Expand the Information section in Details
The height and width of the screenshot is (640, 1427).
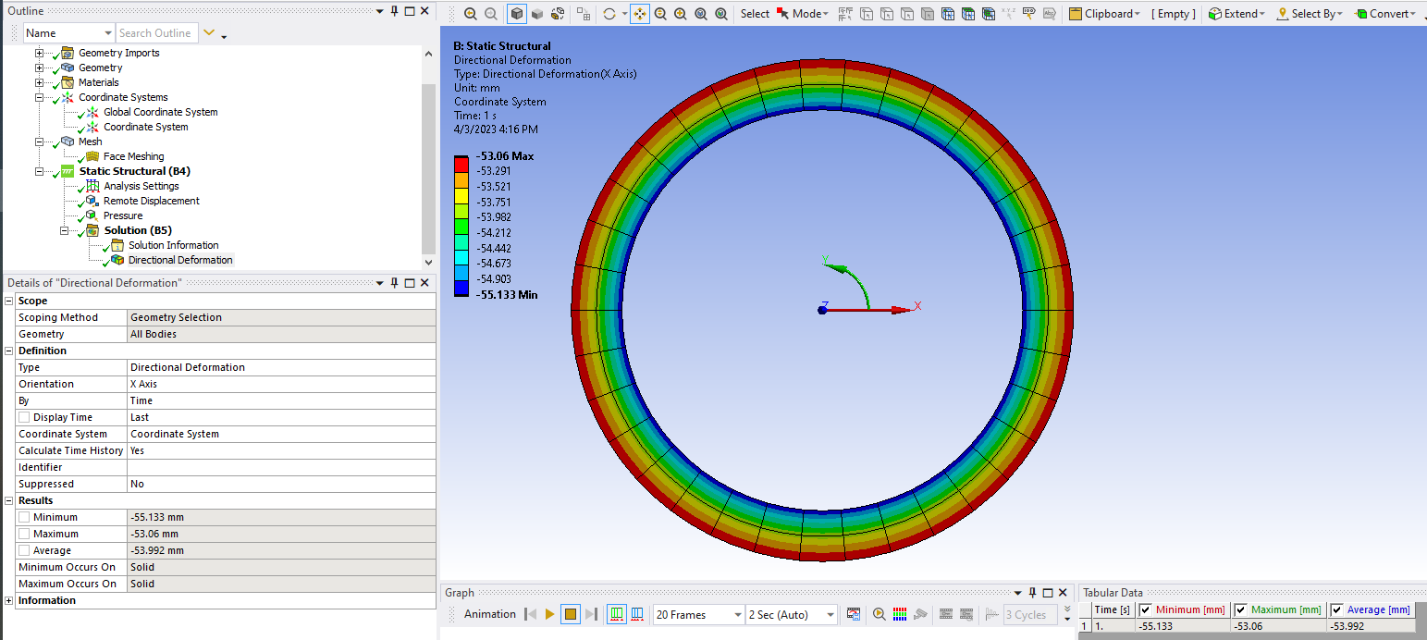9,601
